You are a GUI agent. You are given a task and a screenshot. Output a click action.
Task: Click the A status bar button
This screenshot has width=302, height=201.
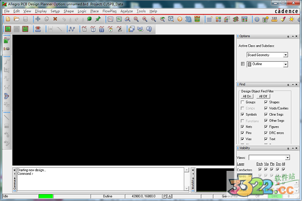click(170, 196)
